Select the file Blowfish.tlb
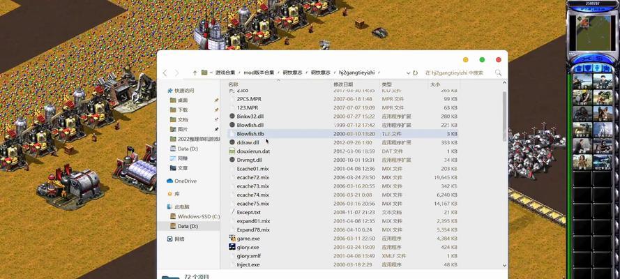 tap(250, 134)
